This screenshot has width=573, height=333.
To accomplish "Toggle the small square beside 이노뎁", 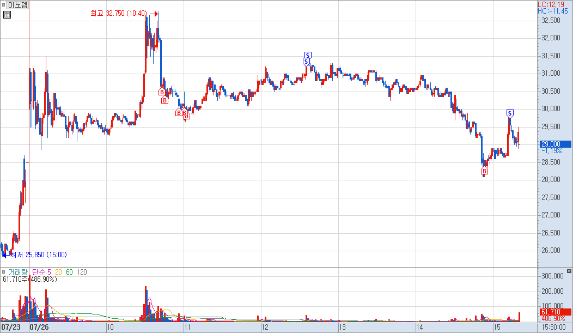I will click(x=3, y=5).
